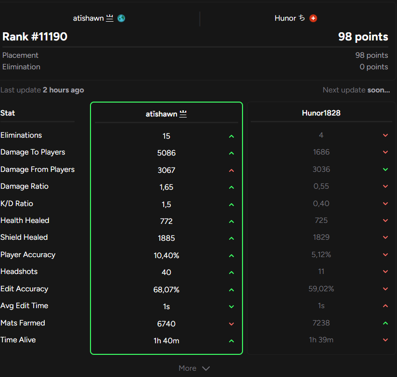Click the crown icon next to atïshawn header name
This screenshot has height=377, width=397.
(183, 114)
